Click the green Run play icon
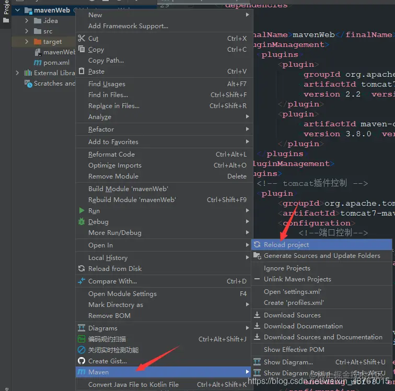Image resolution: width=395 pixels, height=391 pixels. click(x=82, y=210)
